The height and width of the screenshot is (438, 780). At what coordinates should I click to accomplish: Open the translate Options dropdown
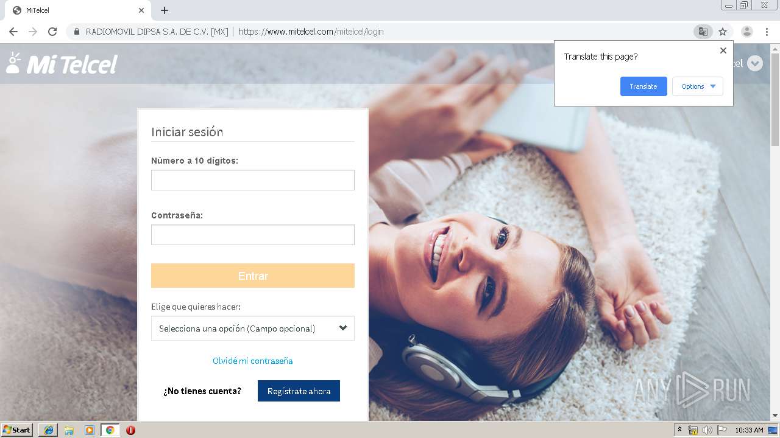point(698,86)
